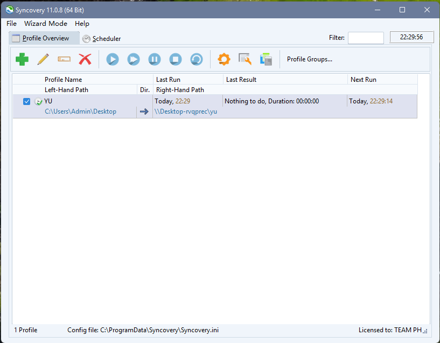Click the Syncovery app icon in title bar
The width and height of the screenshot is (440, 343).
[10, 10]
